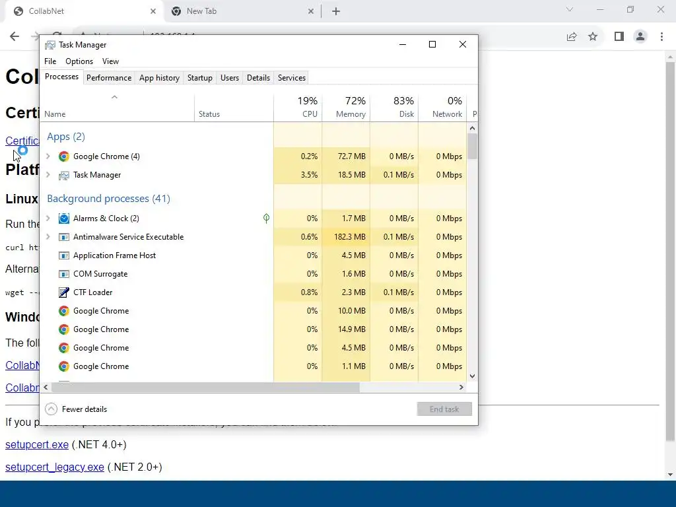Switch to the Details tab
676x507 pixels.
point(258,78)
